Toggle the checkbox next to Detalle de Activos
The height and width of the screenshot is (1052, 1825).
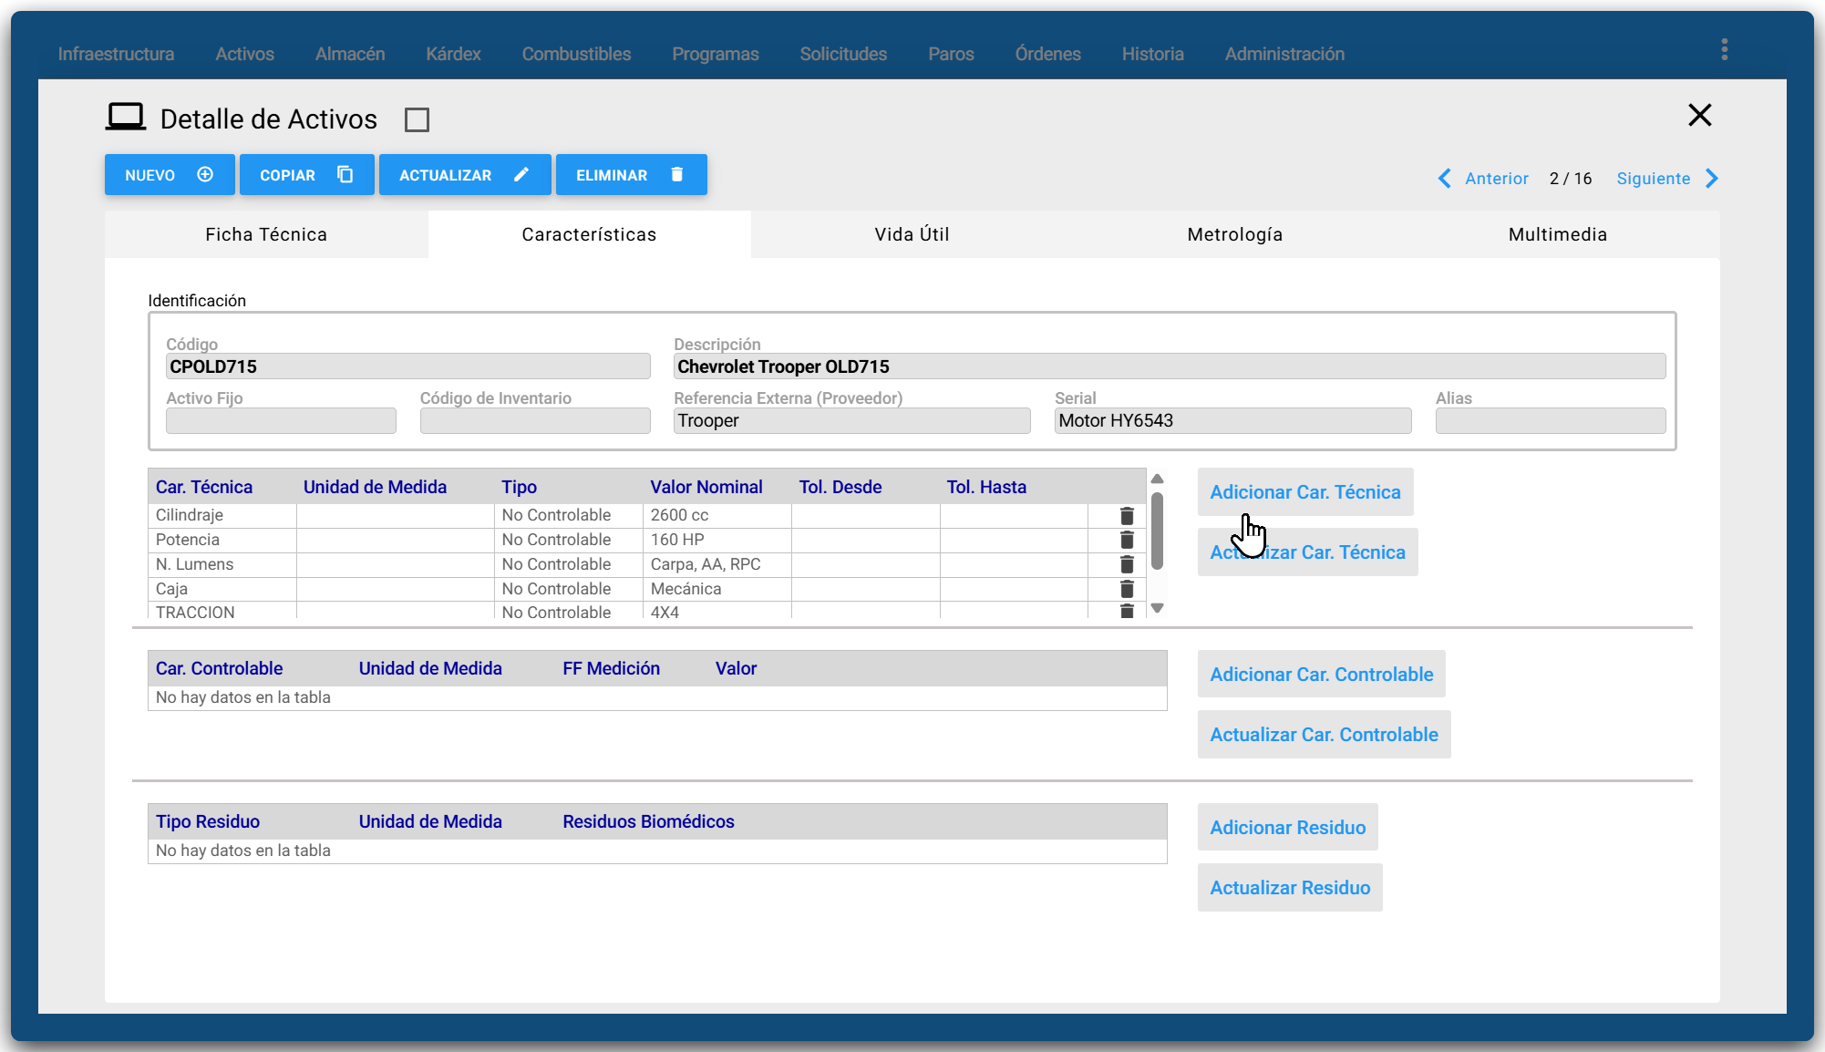(417, 119)
